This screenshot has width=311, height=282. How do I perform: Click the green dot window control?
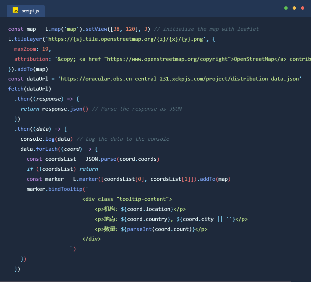tap(286, 8)
